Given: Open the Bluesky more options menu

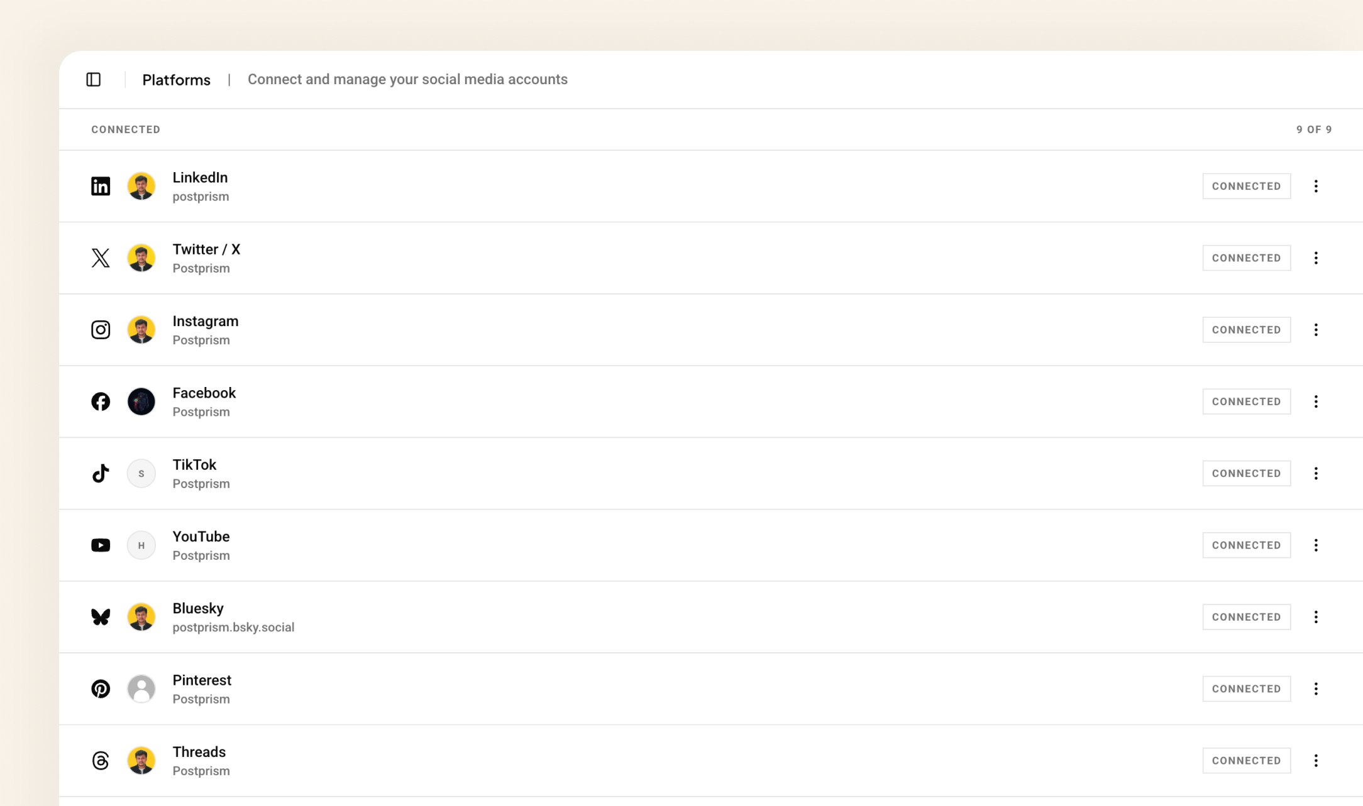Looking at the screenshot, I should 1316,617.
